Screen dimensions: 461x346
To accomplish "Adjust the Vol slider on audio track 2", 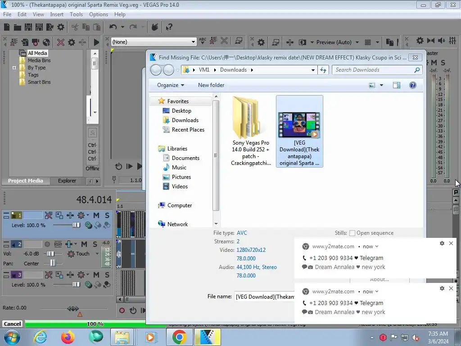I will point(50,254).
